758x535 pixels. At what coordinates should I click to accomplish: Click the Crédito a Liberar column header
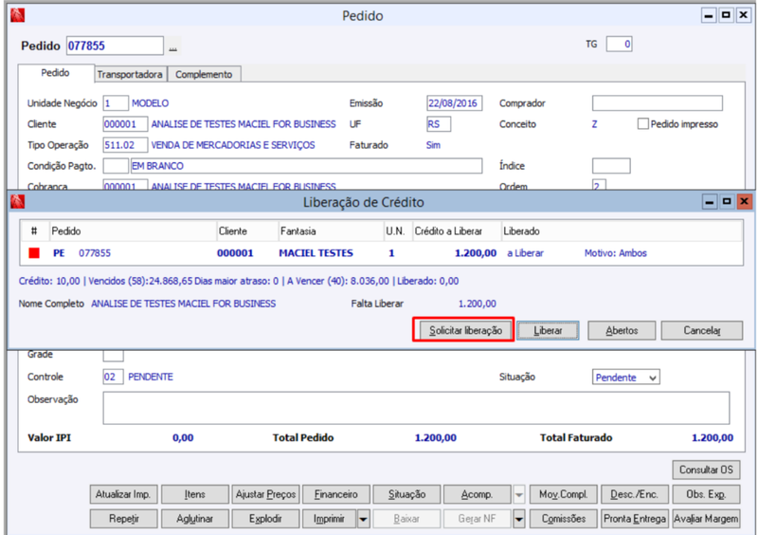457,231
